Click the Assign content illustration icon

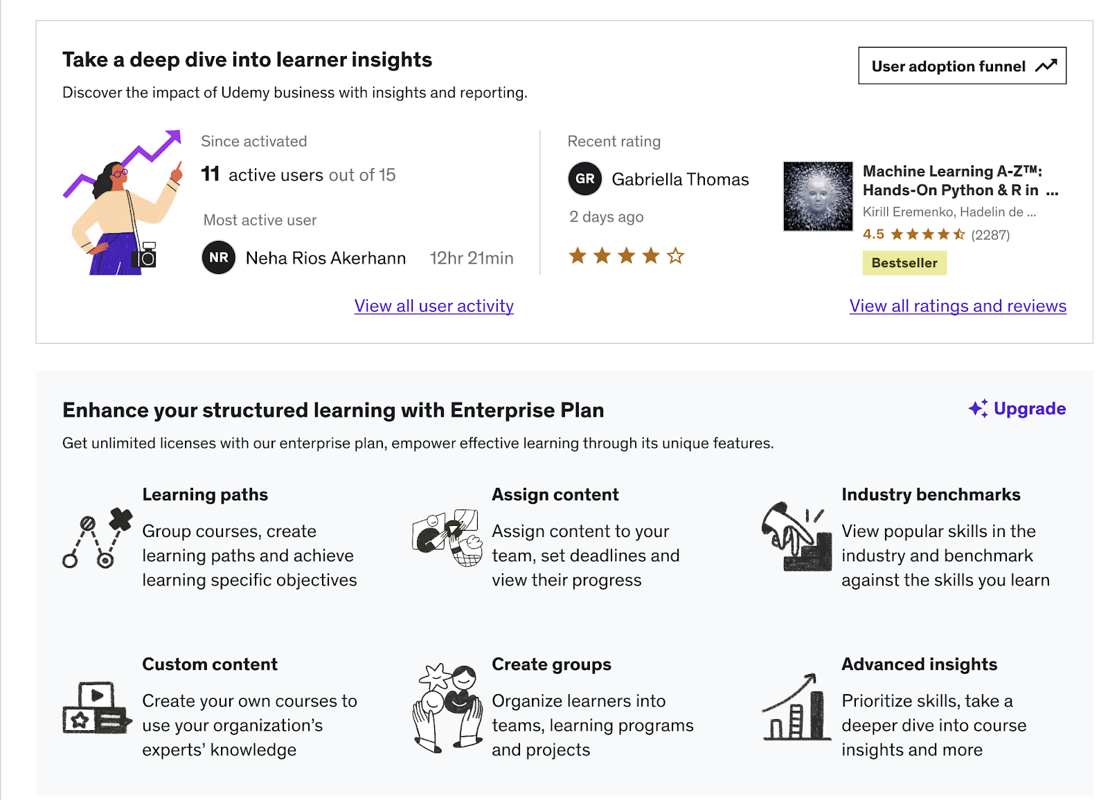click(447, 538)
